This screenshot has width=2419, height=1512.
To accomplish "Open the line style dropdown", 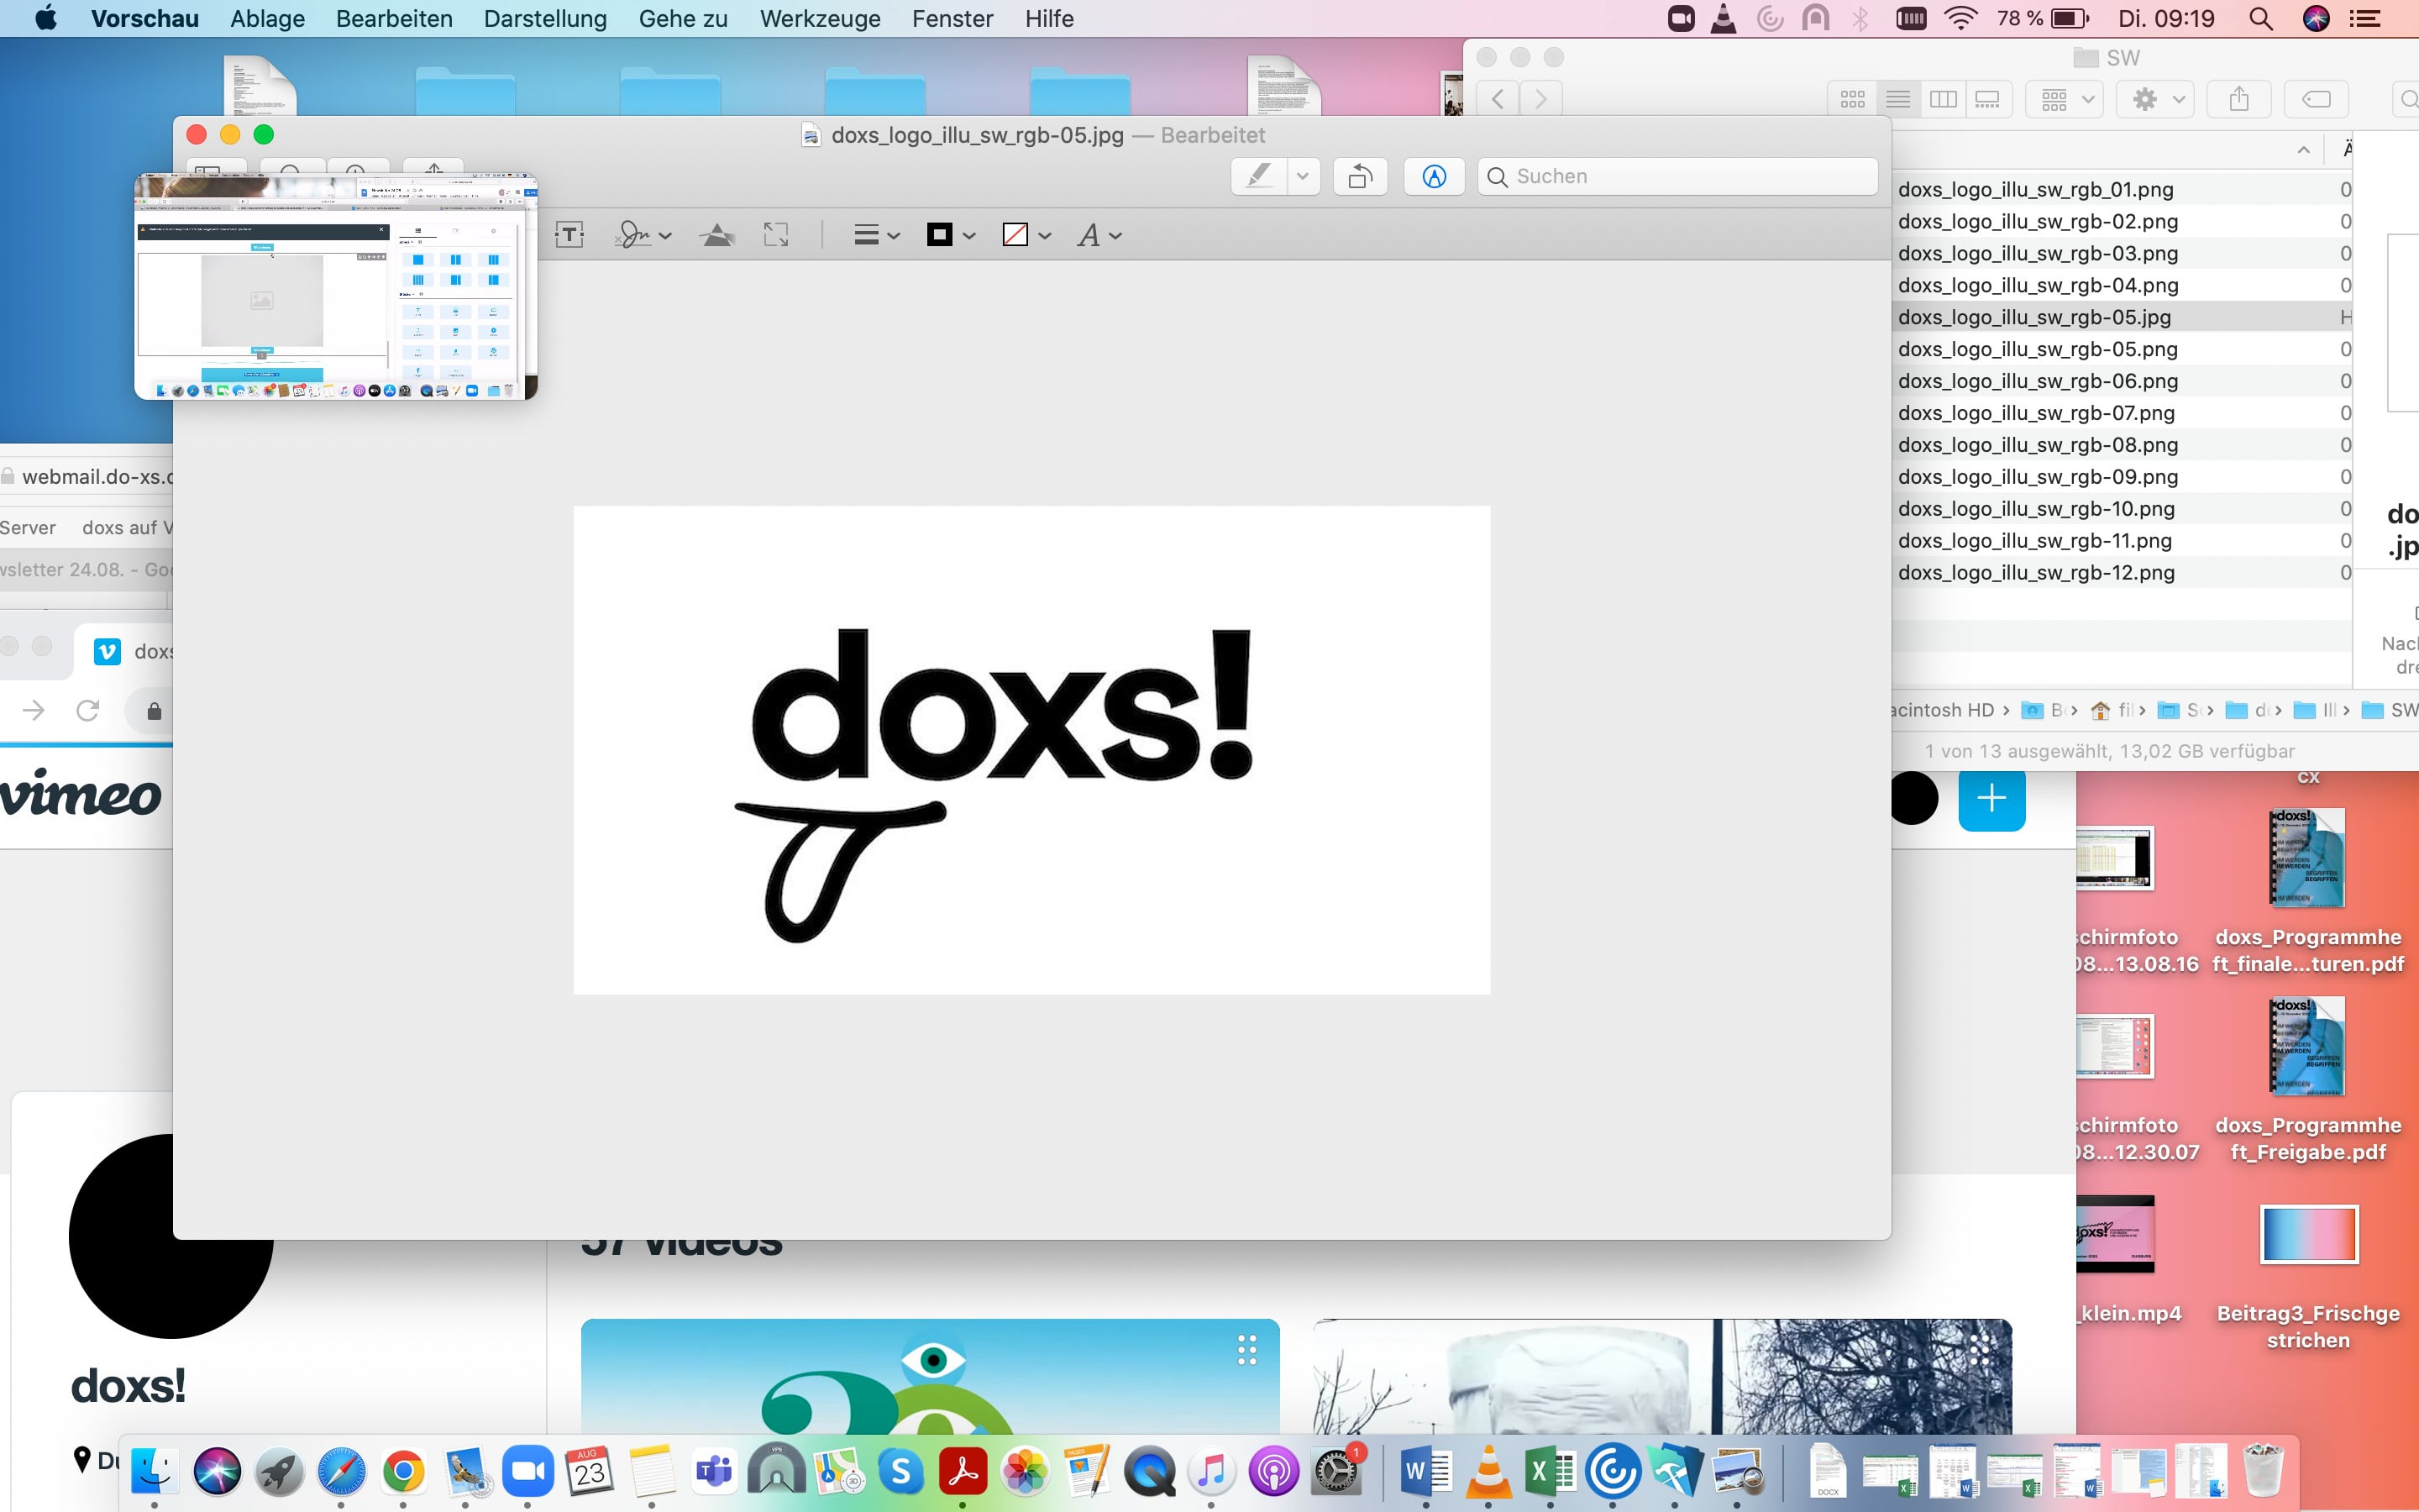I will (877, 235).
